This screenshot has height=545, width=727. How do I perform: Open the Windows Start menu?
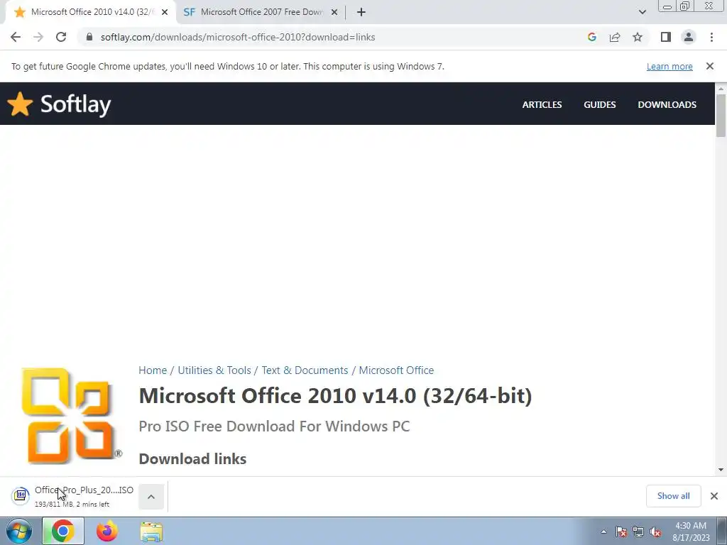pos(19,532)
